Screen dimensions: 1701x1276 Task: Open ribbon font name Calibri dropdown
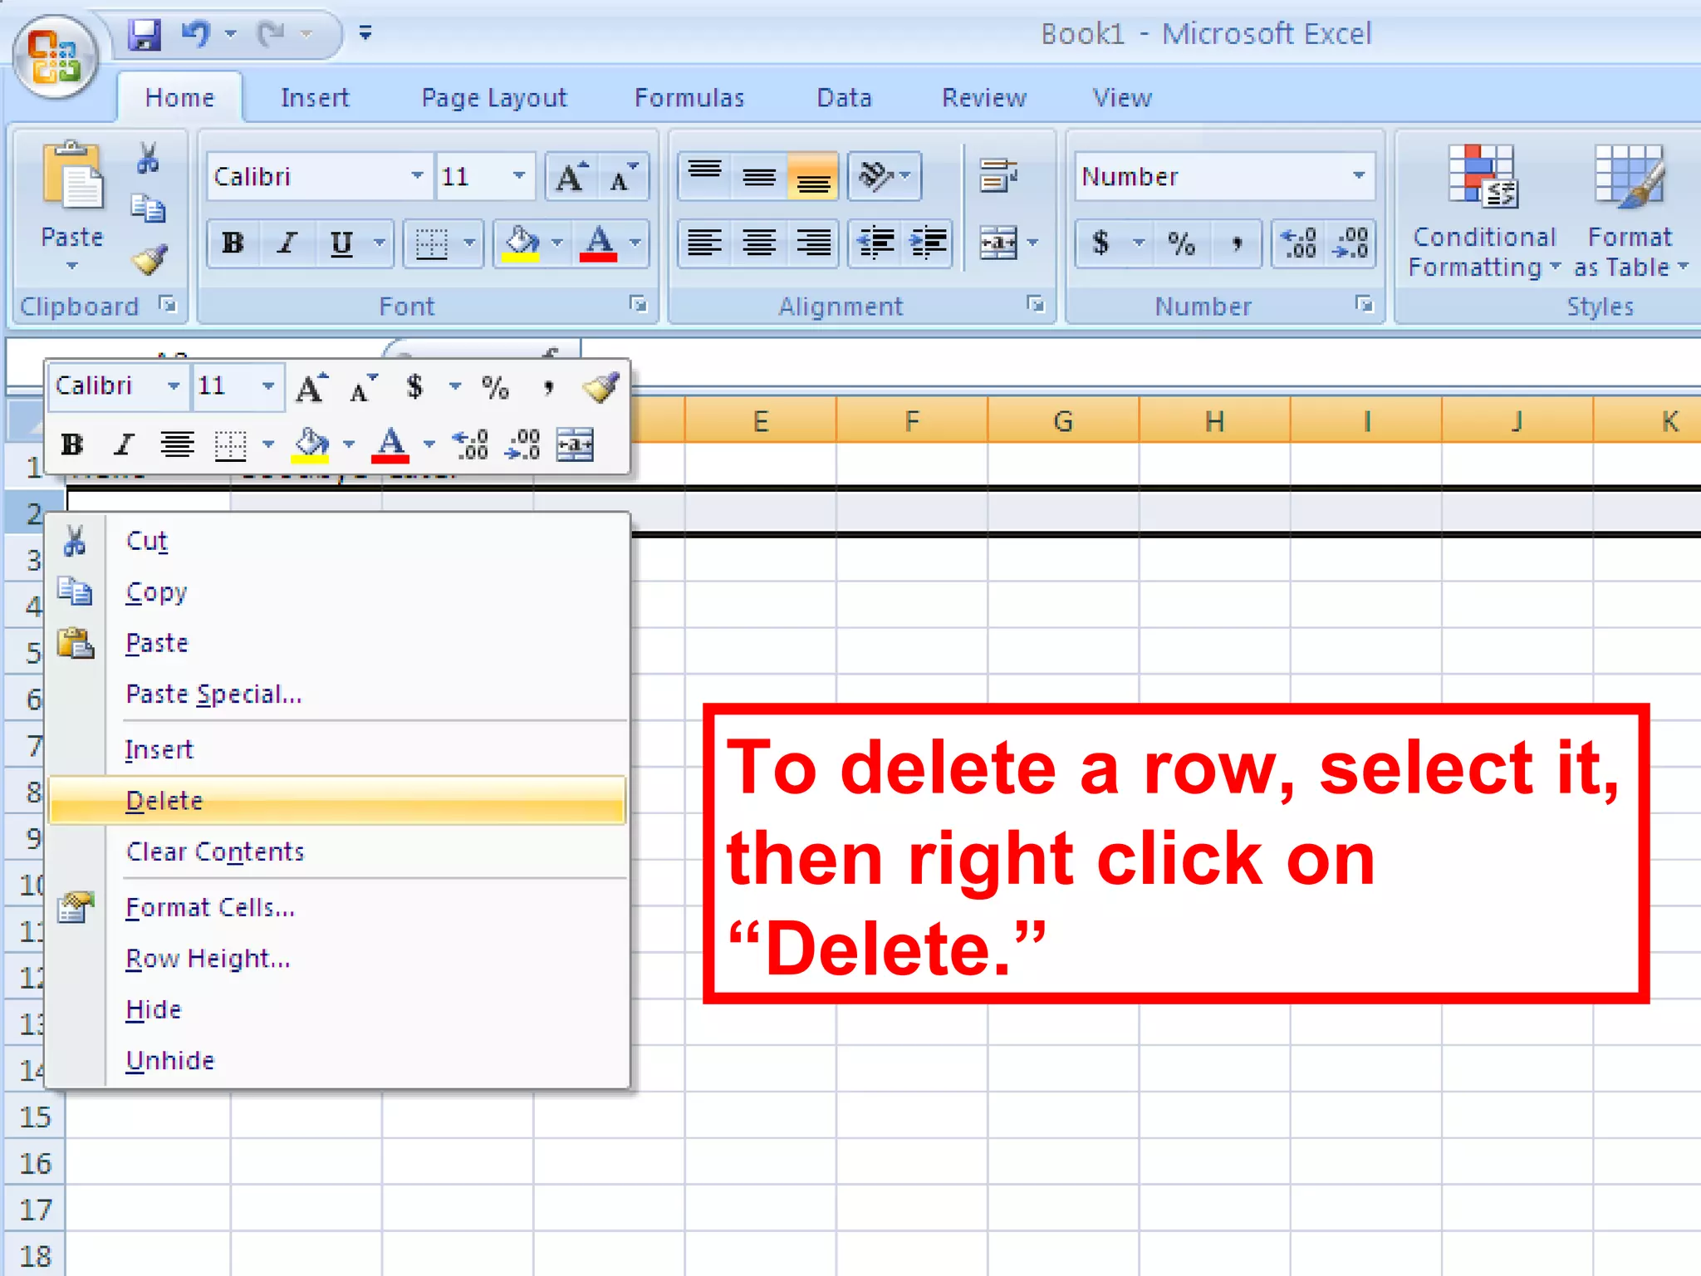(x=418, y=176)
